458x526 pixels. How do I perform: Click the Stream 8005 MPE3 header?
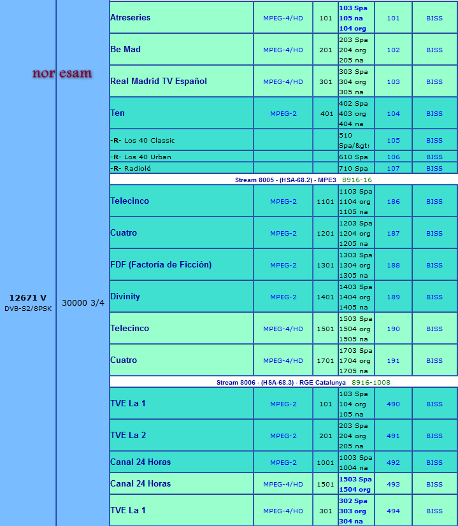(x=285, y=180)
